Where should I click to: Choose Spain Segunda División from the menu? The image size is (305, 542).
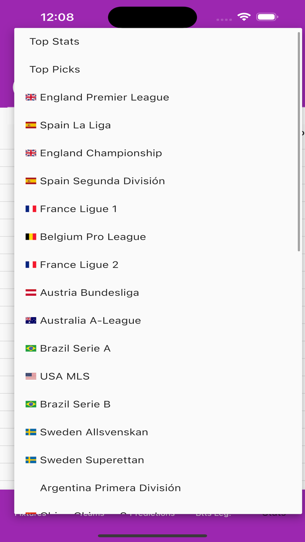pos(103,181)
